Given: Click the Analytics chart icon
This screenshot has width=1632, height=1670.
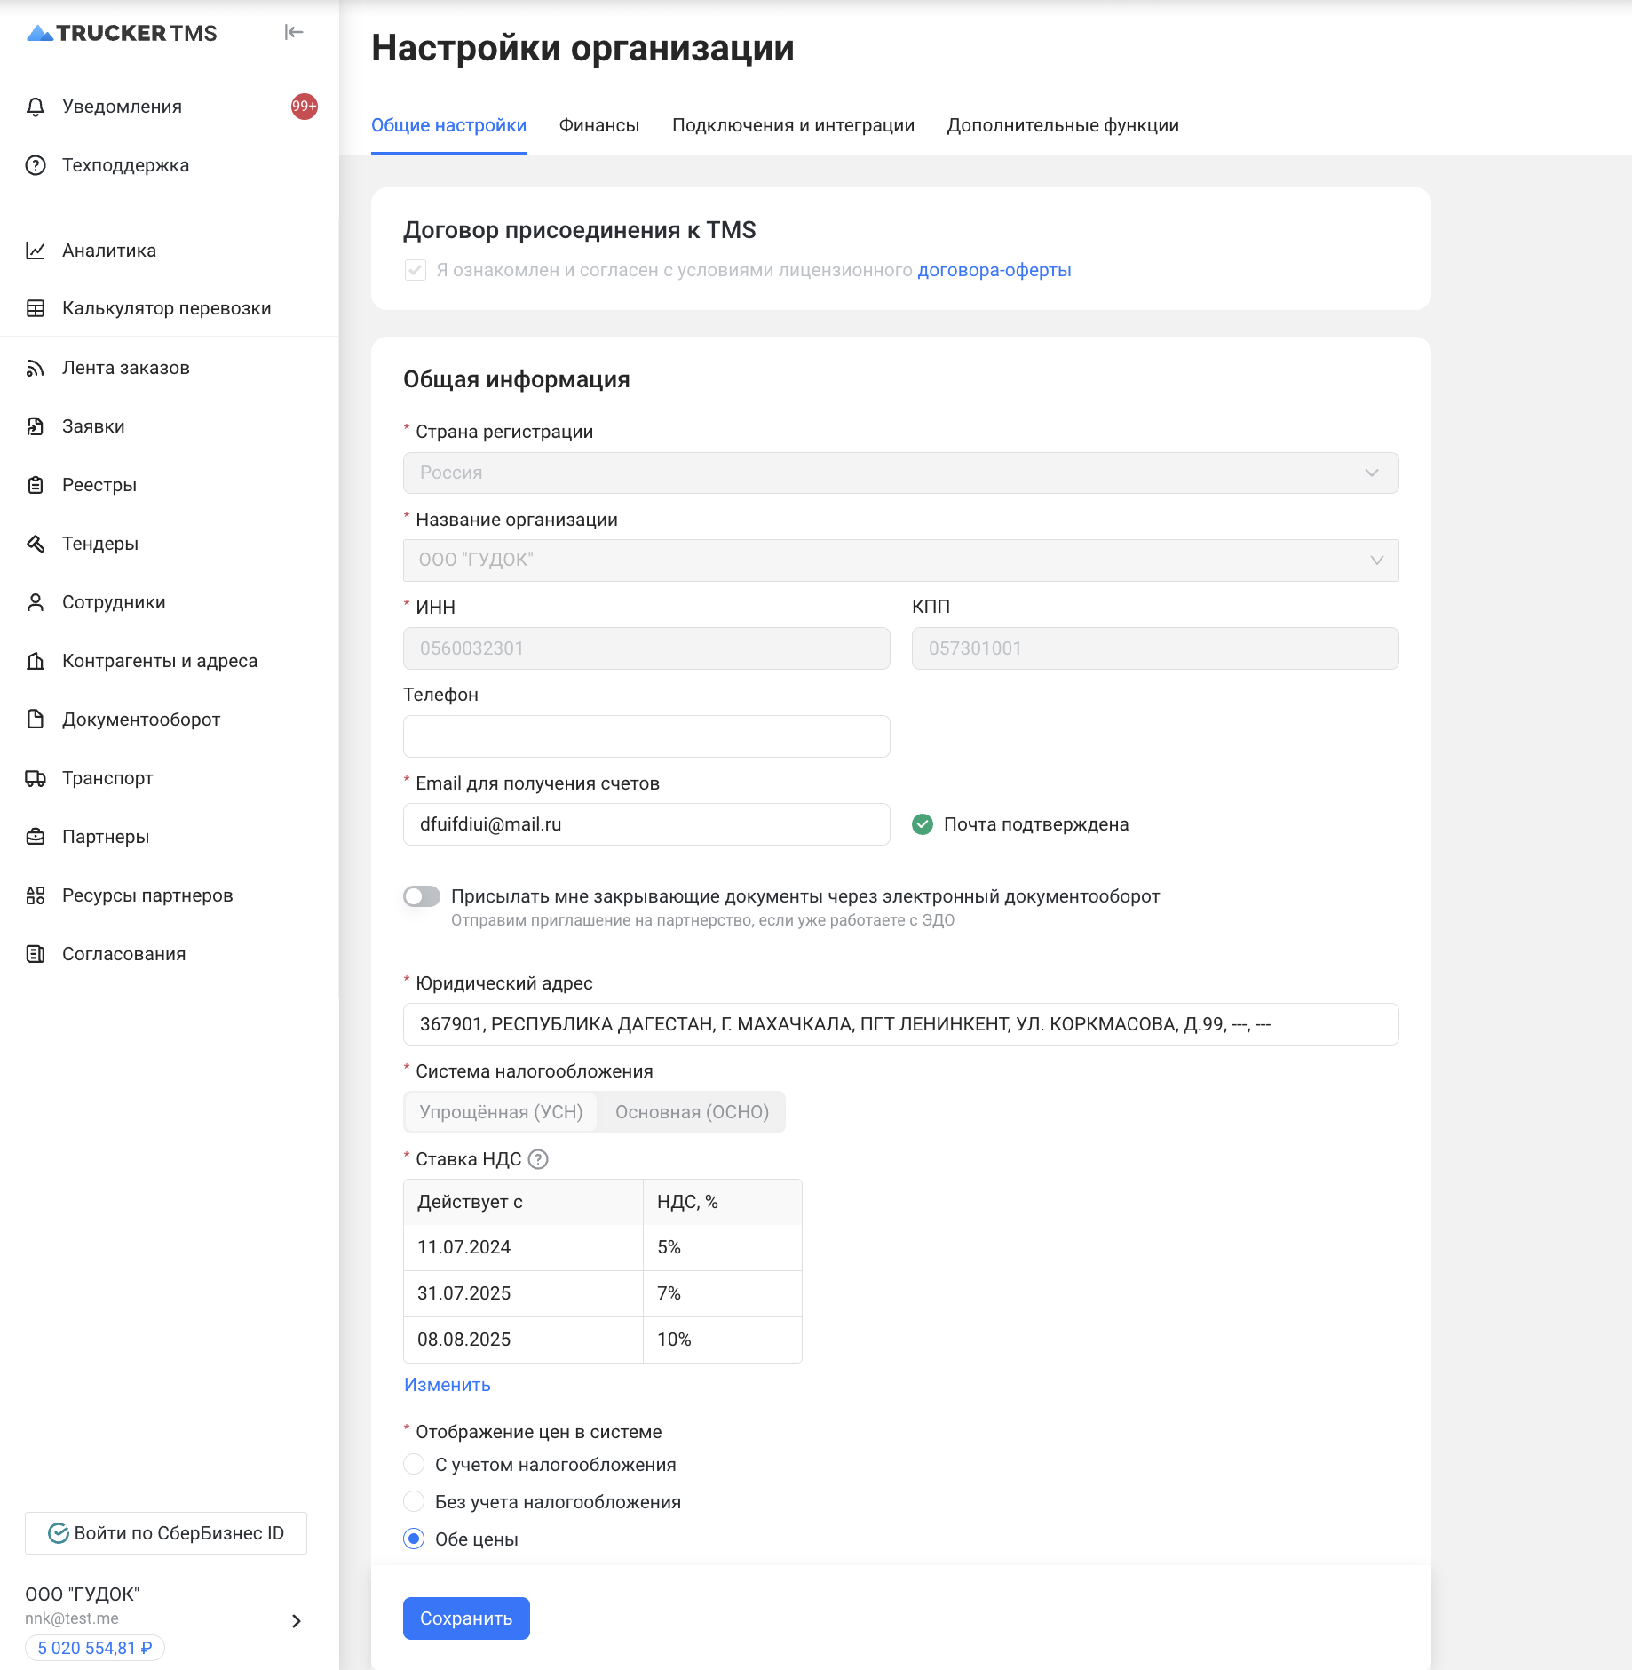Looking at the screenshot, I should tap(36, 250).
